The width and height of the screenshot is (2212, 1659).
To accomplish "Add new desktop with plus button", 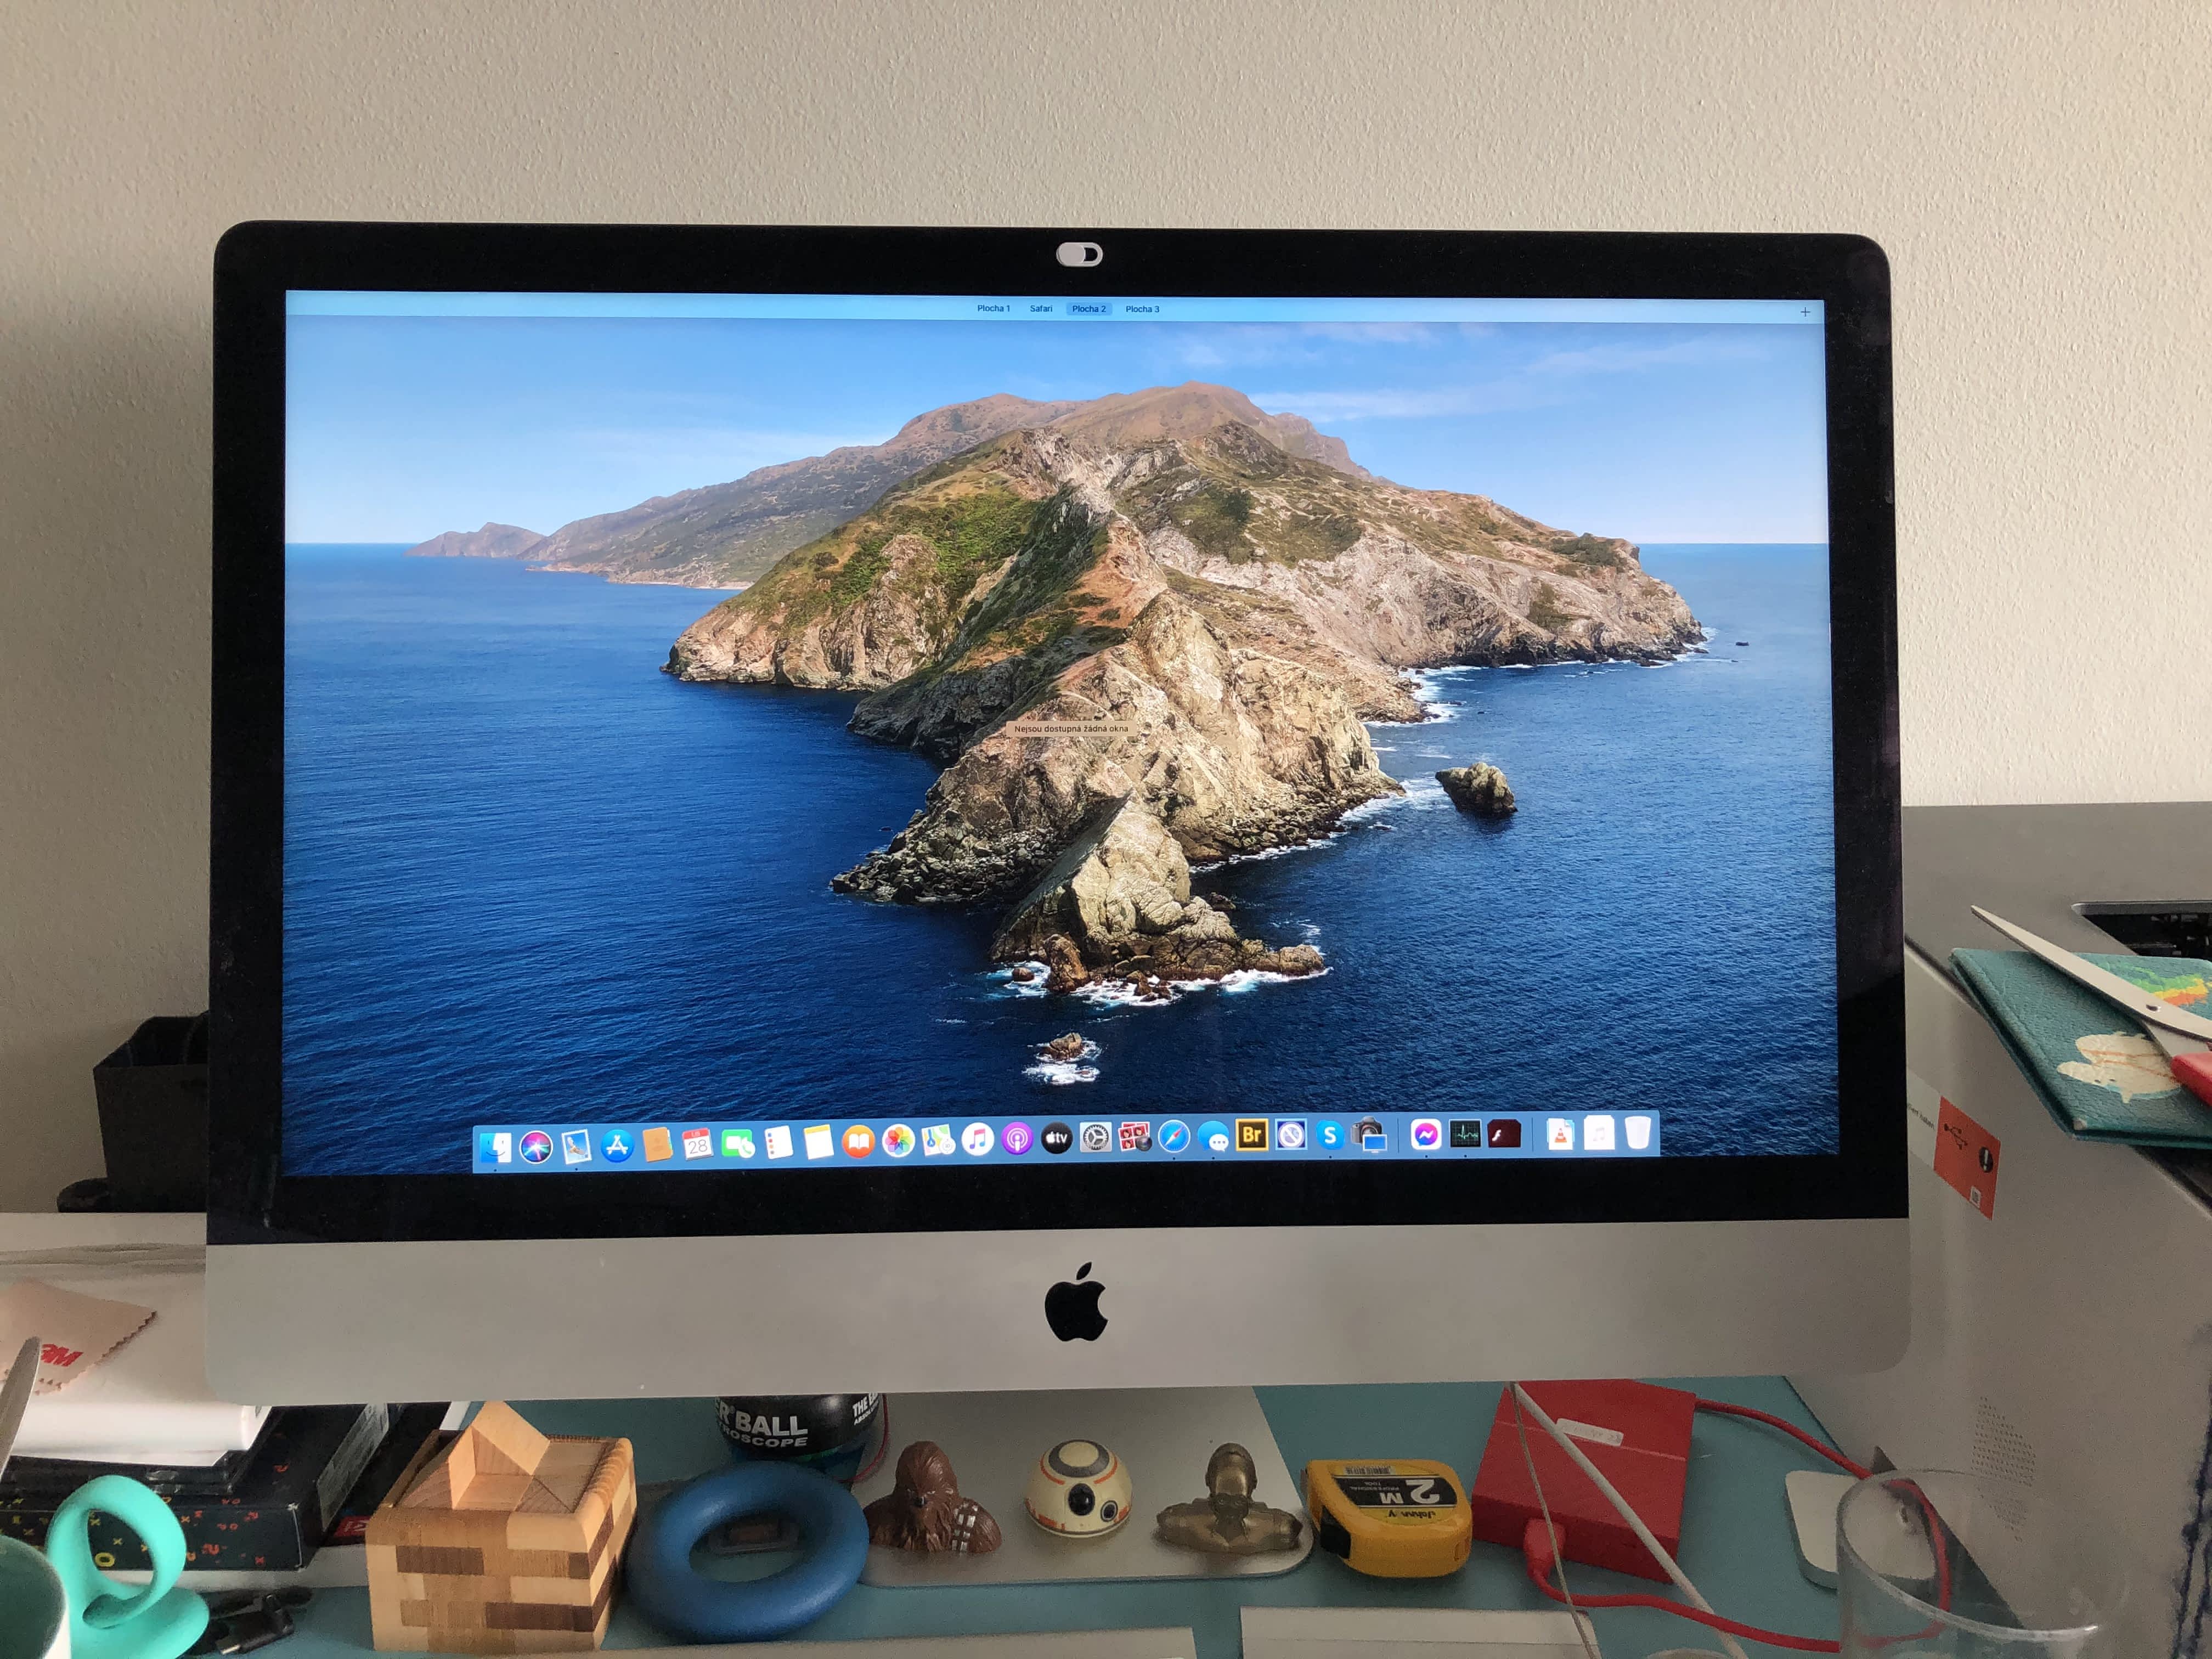I will (1805, 312).
